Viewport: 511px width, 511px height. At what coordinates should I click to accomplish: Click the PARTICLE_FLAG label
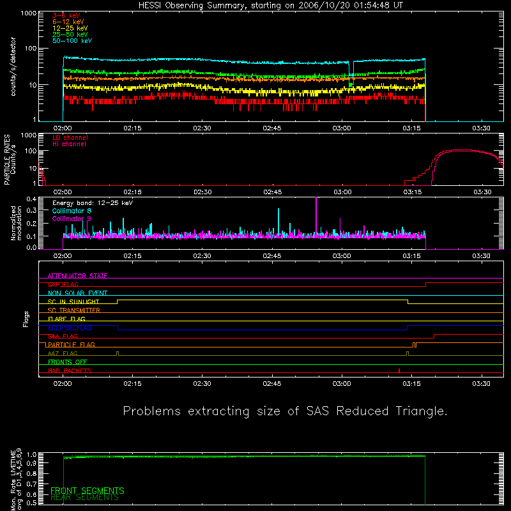[x=72, y=345]
